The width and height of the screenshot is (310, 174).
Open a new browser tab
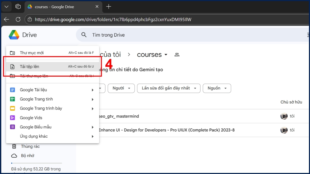(x=109, y=7)
